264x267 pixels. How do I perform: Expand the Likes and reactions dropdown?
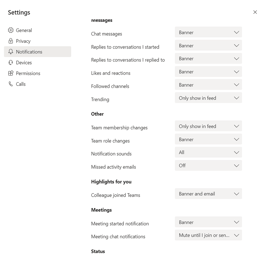[208, 71]
